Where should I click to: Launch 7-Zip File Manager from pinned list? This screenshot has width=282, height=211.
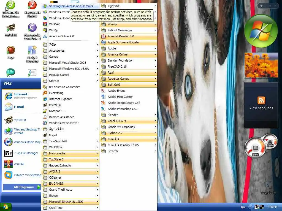[x=21, y=153]
